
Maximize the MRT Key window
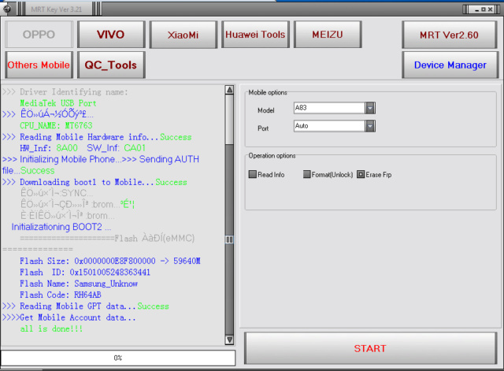484,9
